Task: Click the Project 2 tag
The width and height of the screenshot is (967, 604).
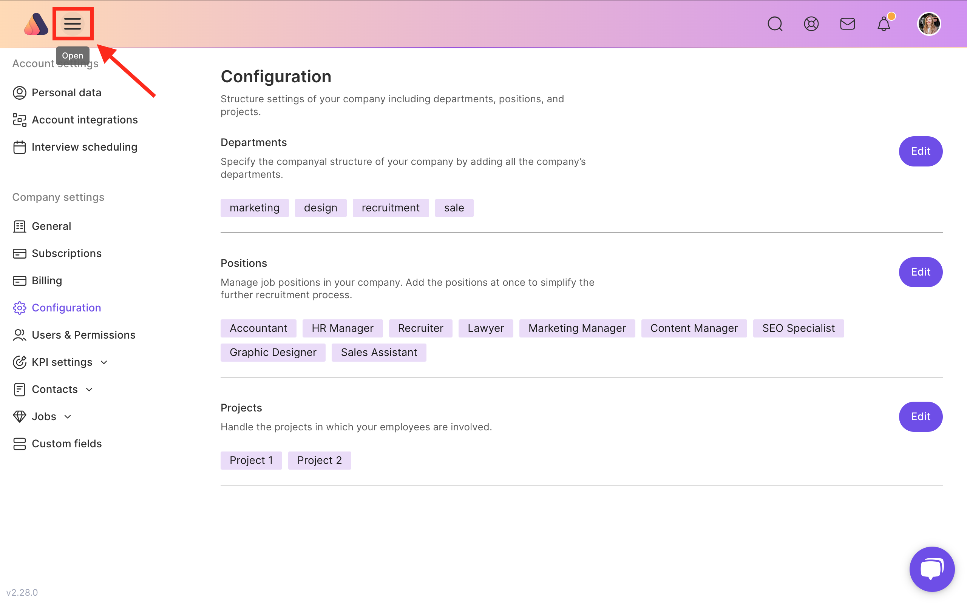Action: click(319, 460)
